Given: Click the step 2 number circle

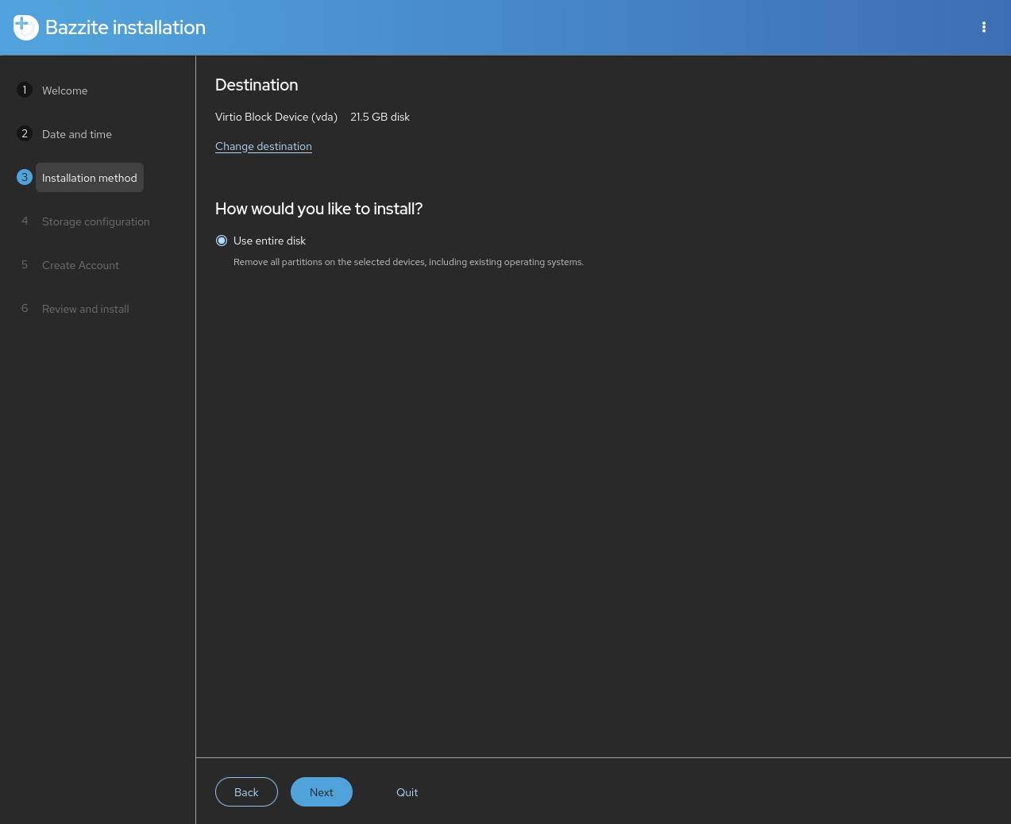Looking at the screenshot, I should pyautogui.click(x=25, y=134).
